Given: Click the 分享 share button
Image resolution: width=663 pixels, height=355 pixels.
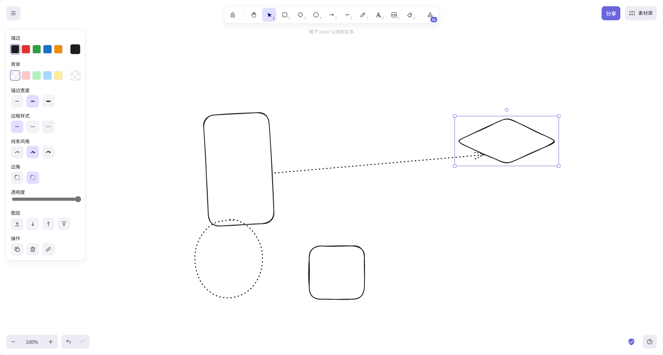Looking at the screenshot, I should (x=611, y=13).
